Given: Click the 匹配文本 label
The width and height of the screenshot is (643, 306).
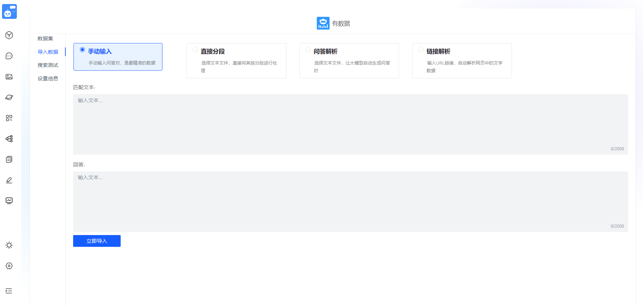Looking at the screenshot, I should (x=84, y=87).
